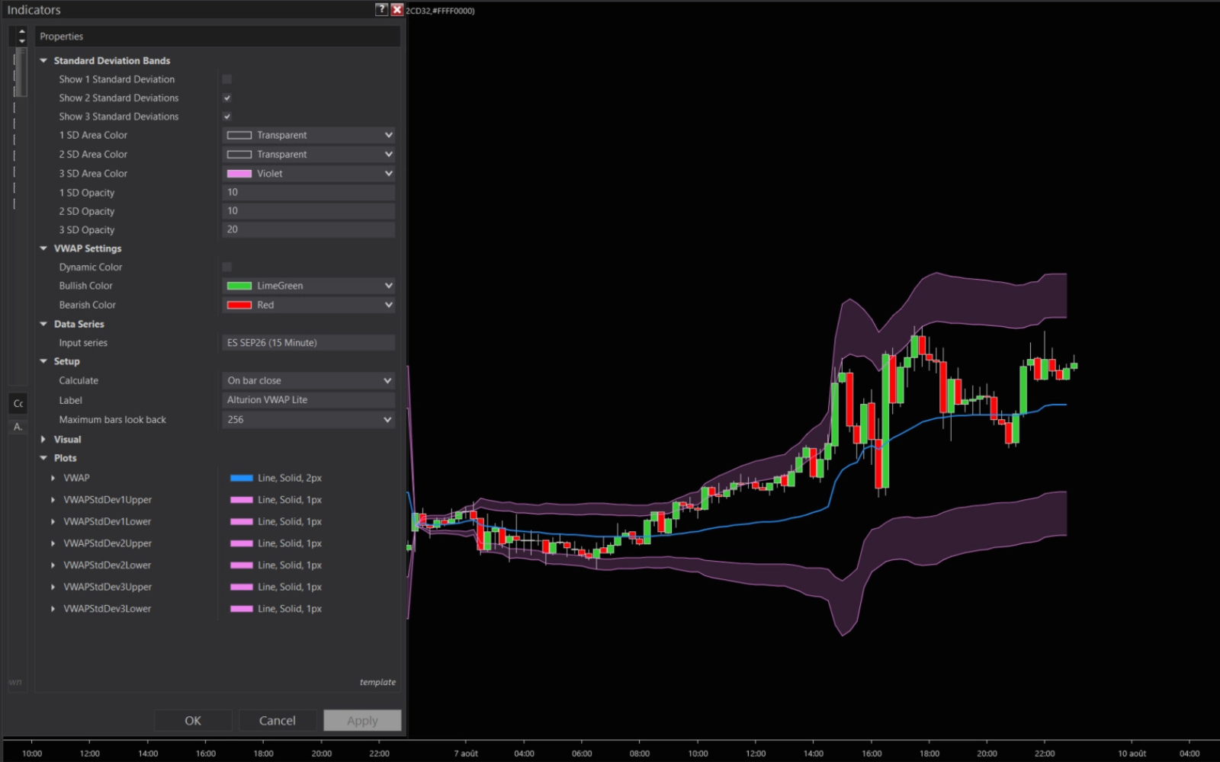Open the template link
This screenshot has height=762, width=1220.
tap(377, 682)
